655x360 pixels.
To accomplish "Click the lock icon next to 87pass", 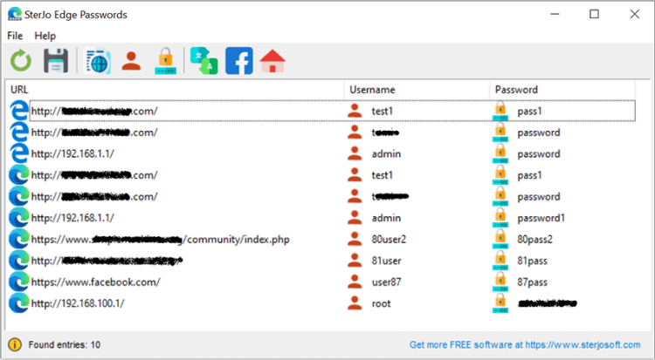I will point(500,282).
